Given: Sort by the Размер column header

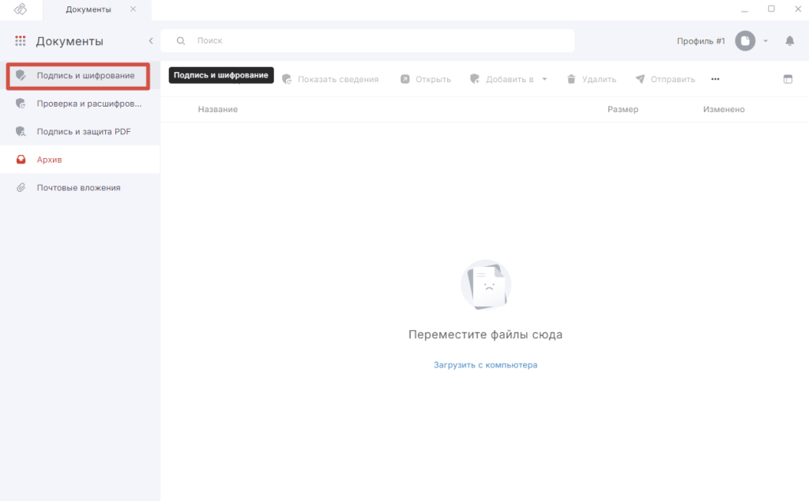Looking at the screenshot, I should pyautogui.click(x=623, y=109).
